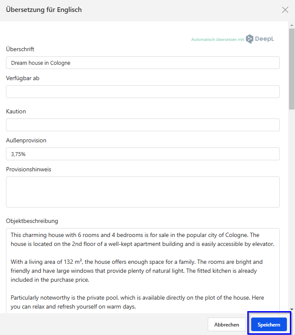The image size is (295, 335).
Task: Click the scrollbar track below the thumb
Action: 292,208
